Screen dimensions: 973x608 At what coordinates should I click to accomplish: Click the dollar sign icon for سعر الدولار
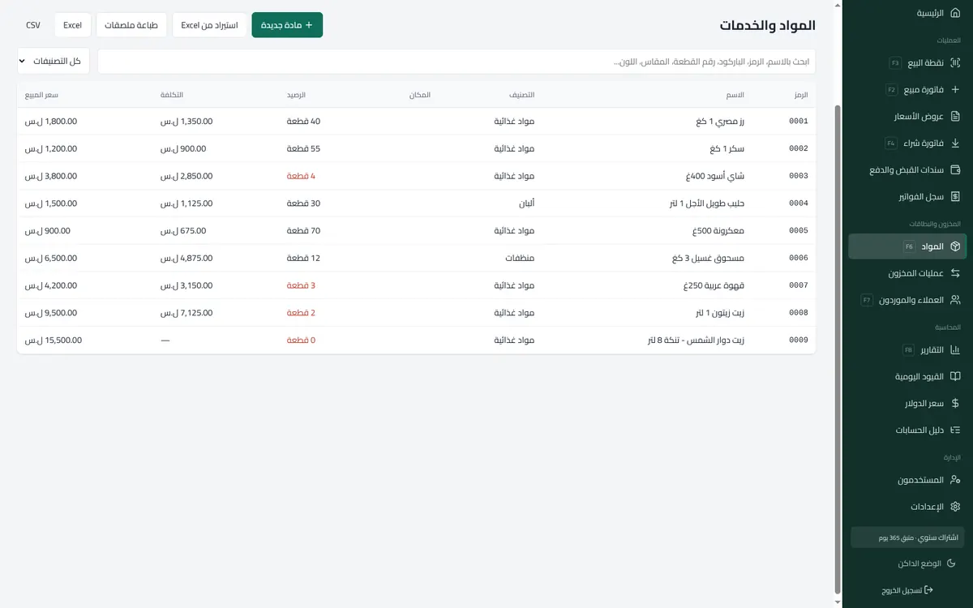tap(955, 403)
